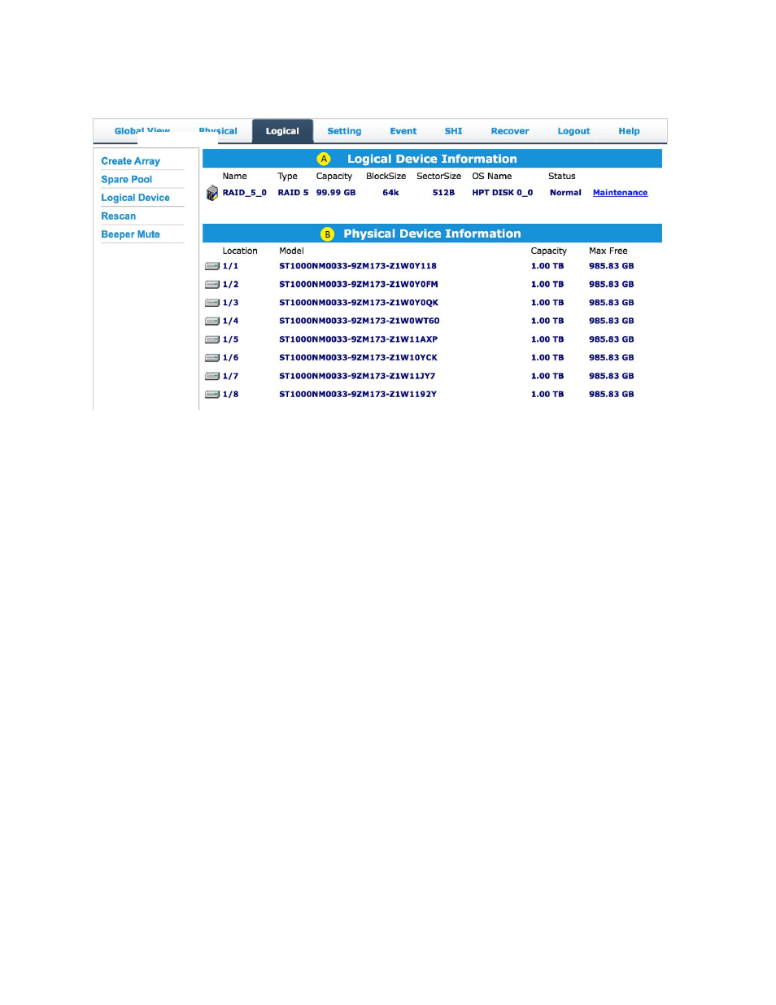Click model ST1000NM0033-9ZM173-Z1W10YCK
776x1005 pixels.
358,358
